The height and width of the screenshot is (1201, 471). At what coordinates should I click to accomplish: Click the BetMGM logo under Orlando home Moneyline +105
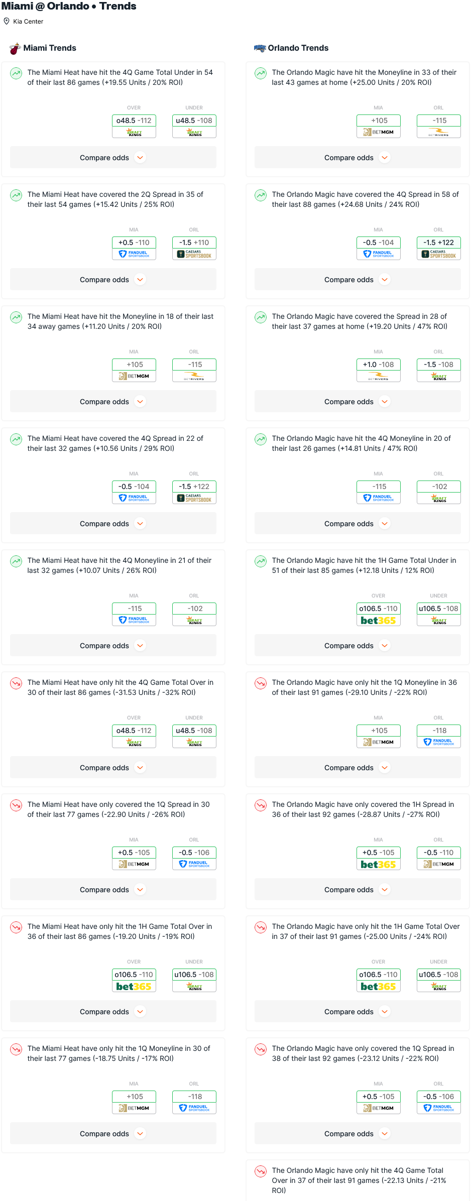(x=378, y=132)
